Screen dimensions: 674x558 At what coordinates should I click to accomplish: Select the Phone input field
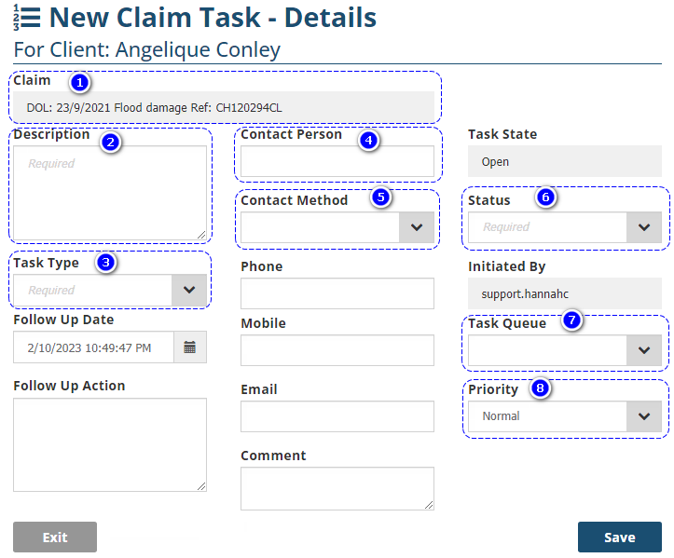337,293
